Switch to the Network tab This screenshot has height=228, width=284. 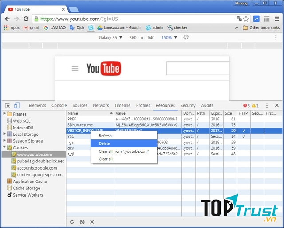[101, 105]
